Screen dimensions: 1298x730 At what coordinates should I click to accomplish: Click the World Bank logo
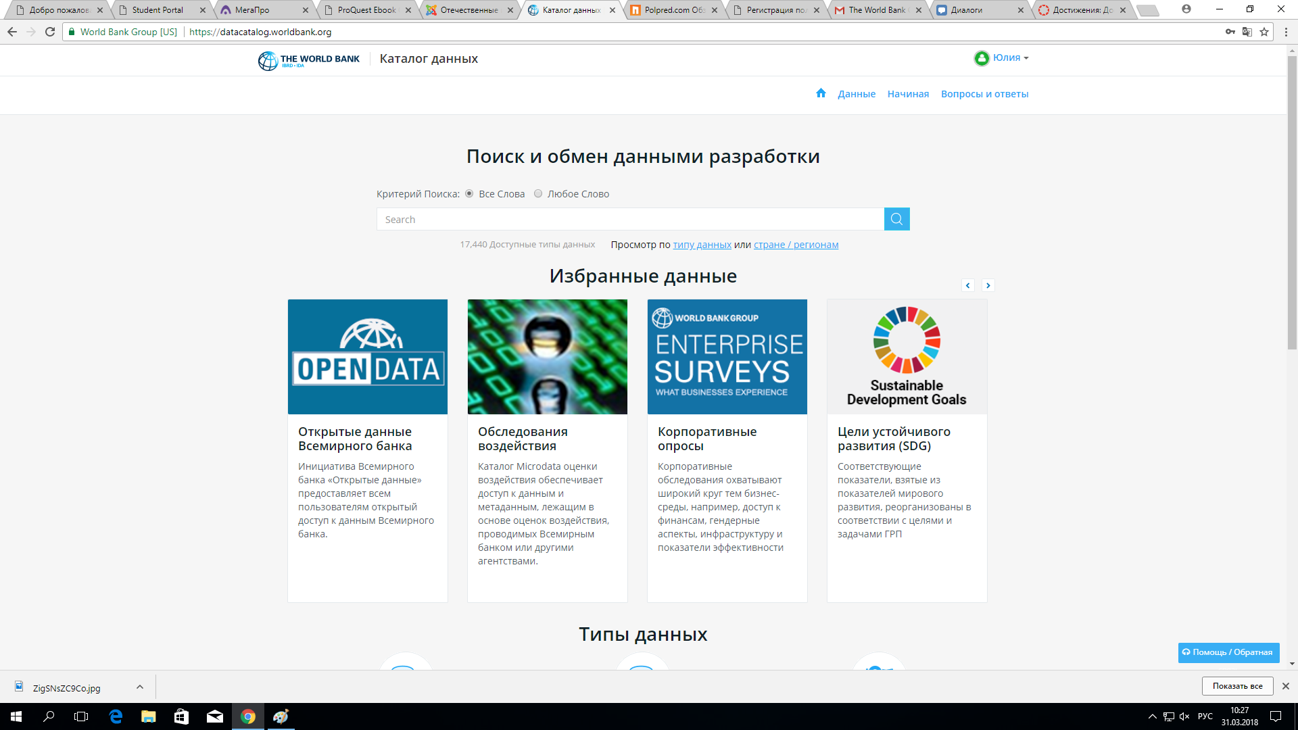309,59
